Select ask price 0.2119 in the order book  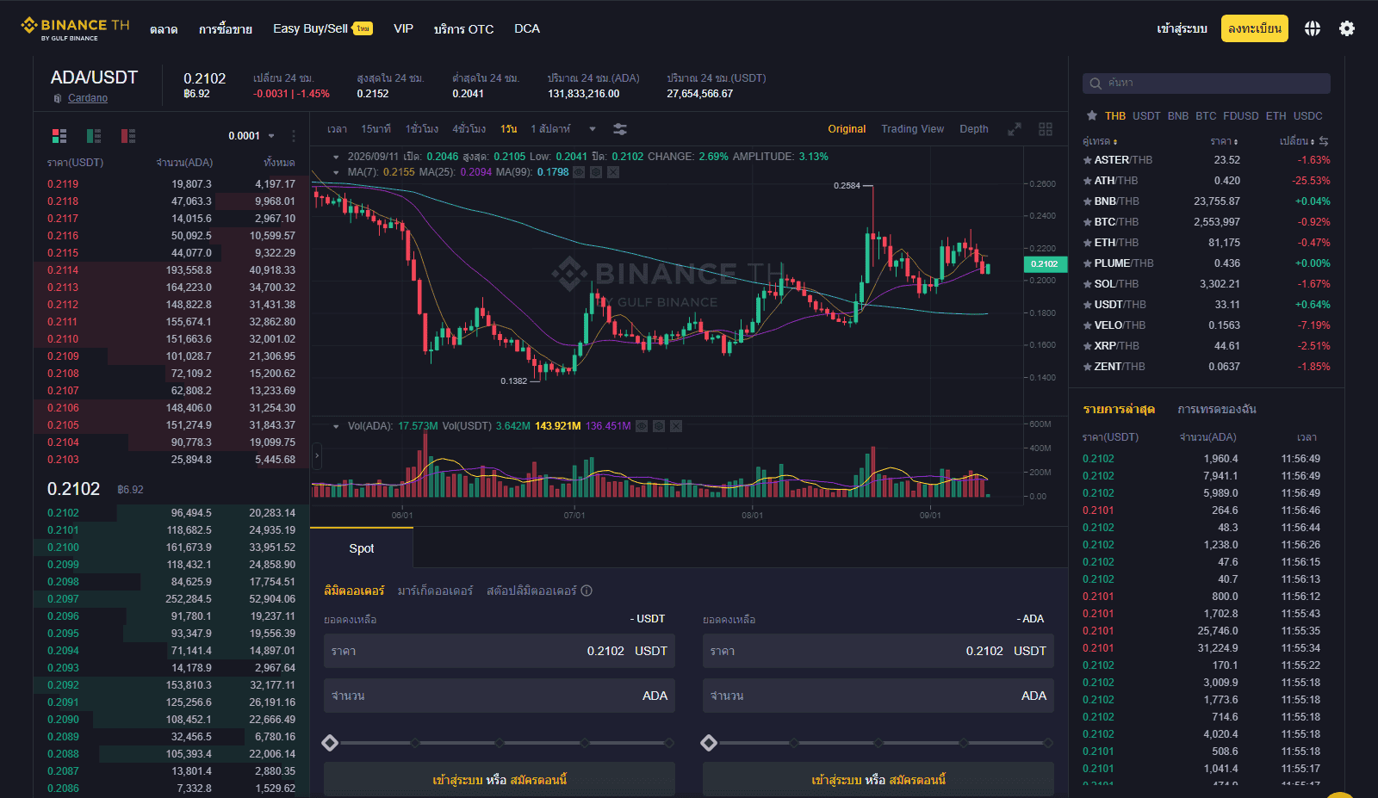tap(63, 184)
